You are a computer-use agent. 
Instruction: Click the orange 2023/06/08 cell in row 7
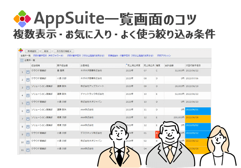point(198,119)
